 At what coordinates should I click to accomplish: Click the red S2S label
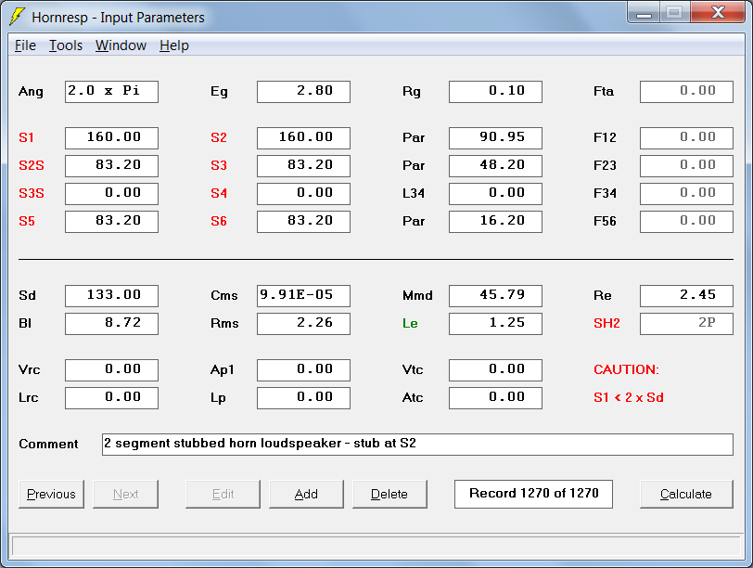32,166
